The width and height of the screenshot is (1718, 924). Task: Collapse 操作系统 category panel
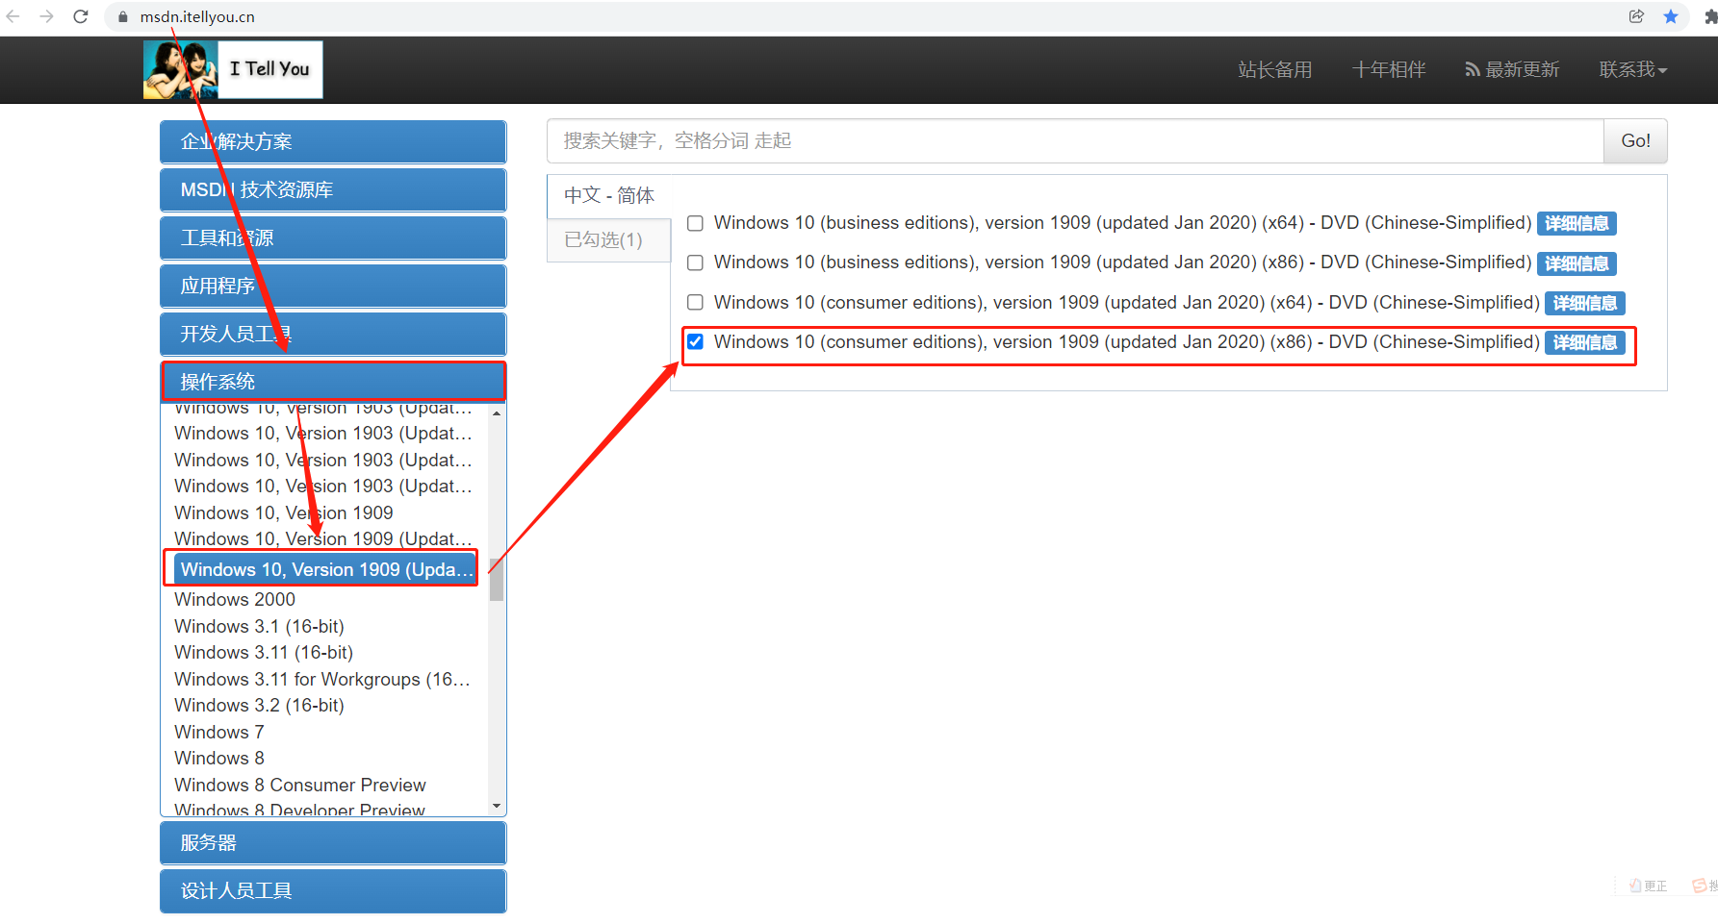(x=333, y=382)
